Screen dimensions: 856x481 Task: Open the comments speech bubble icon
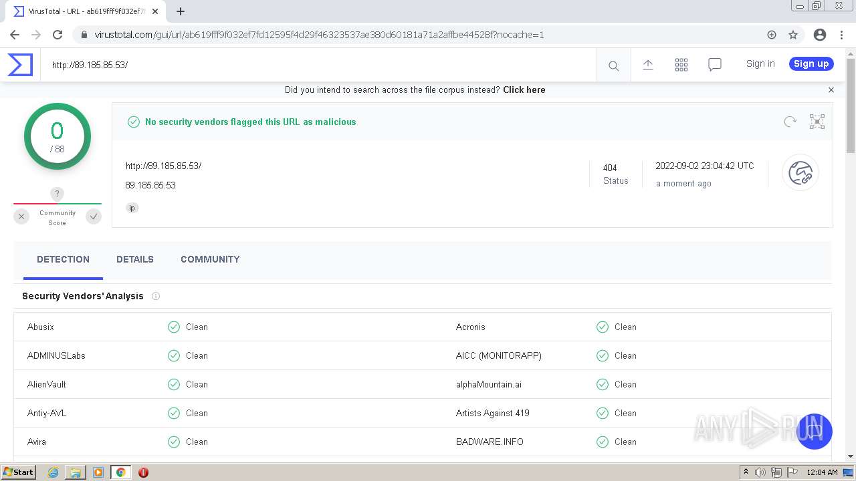[714, 64]
